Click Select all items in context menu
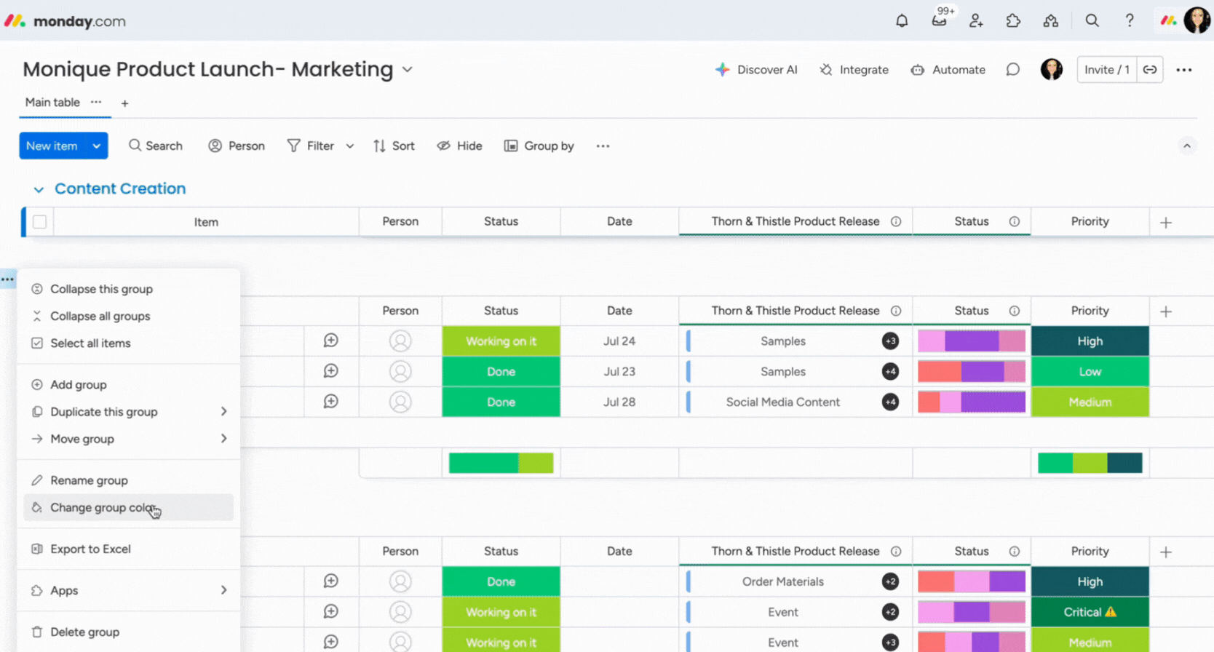This screenshot has width=1214, height=652. (x=90, y=343)
